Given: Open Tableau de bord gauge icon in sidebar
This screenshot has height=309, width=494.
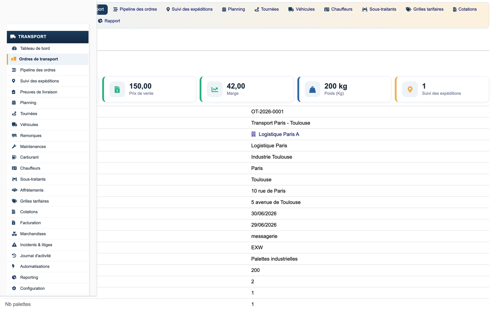Looking at the screenshot, I should pos(14,48).
